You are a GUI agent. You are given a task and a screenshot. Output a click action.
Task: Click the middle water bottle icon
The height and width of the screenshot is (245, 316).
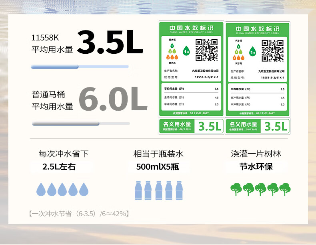(159, 190)
